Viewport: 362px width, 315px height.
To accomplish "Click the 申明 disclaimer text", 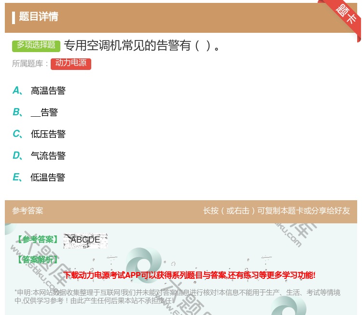I will pos(177,297).
